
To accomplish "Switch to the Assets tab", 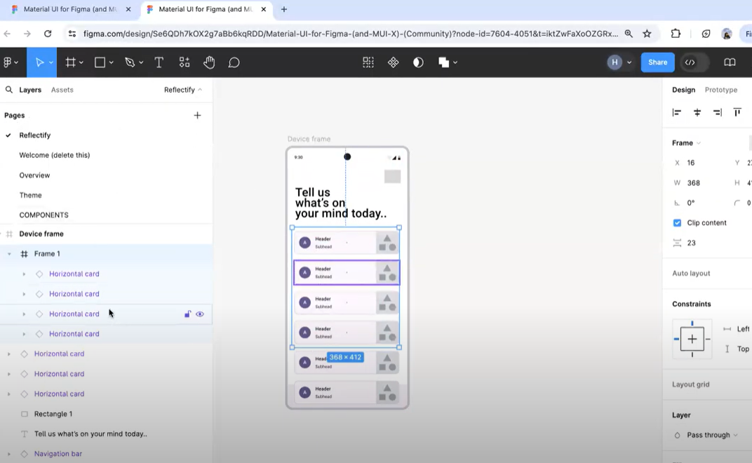I will [x=62, y=90].
